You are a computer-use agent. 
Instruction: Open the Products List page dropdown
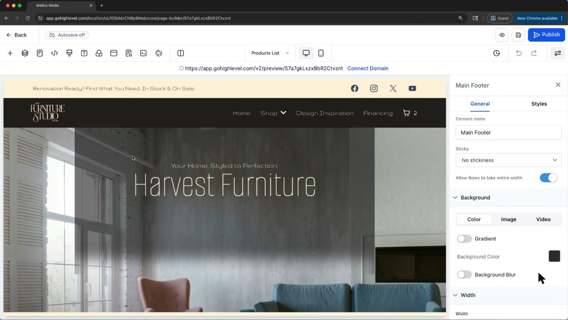click(270, 53)
